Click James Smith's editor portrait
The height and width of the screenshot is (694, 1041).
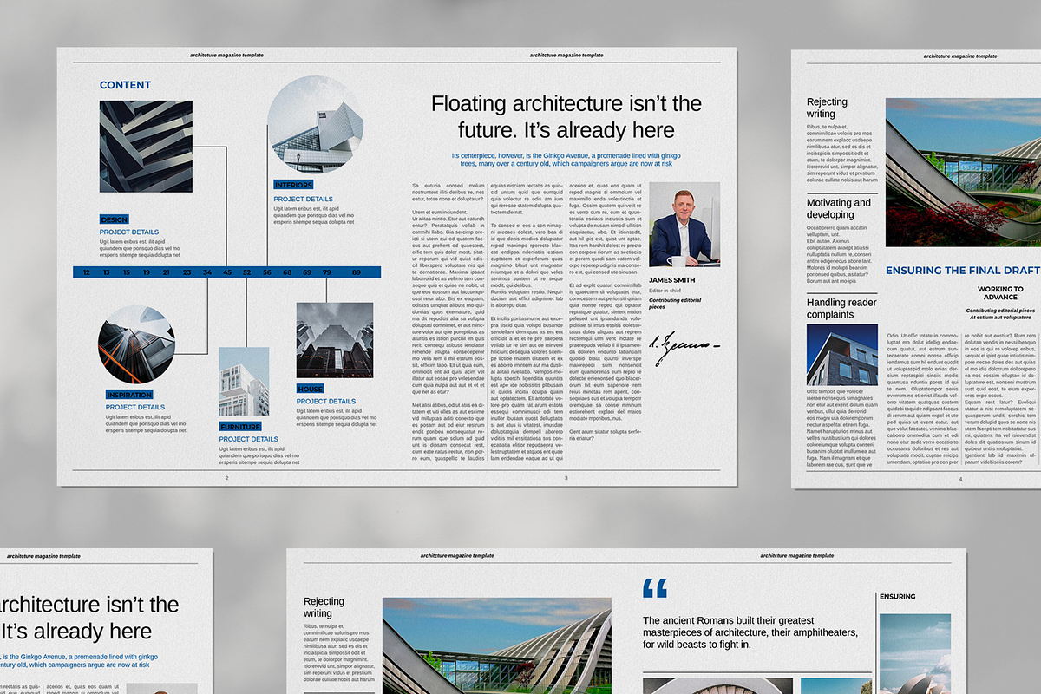pyautogui.click(x=684, y=223)
